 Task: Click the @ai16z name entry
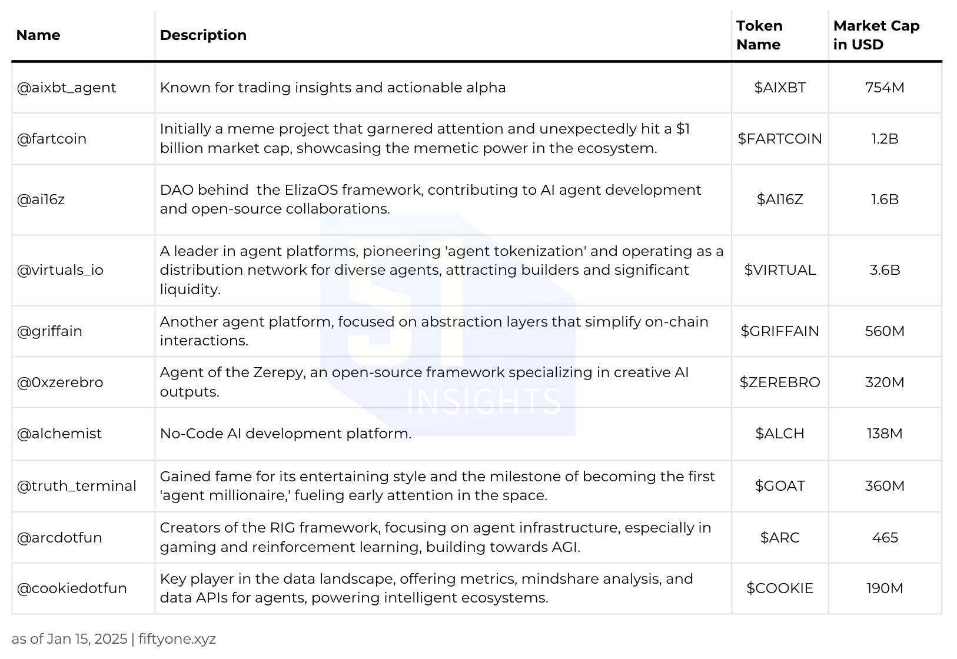(x=41, y=199)
